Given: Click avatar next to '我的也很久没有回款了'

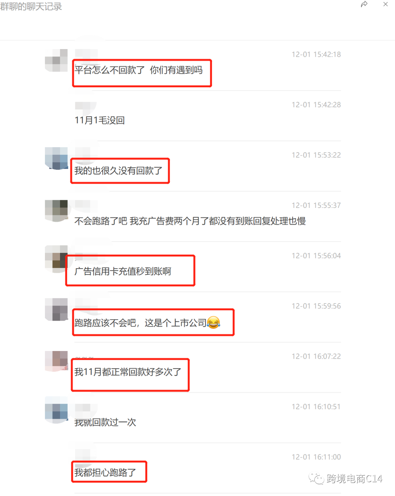Looking at the screenshot, I should pyautogui.click(x=56, y=159).
